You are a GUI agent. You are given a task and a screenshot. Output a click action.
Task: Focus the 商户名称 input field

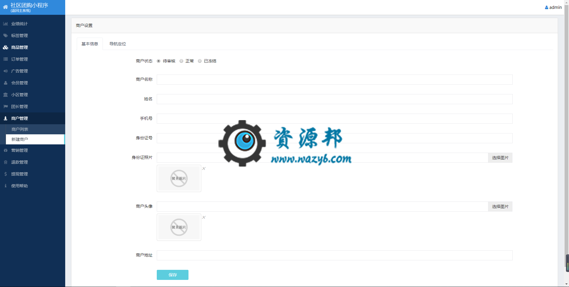pyautogui.click(x=335, y=80)
